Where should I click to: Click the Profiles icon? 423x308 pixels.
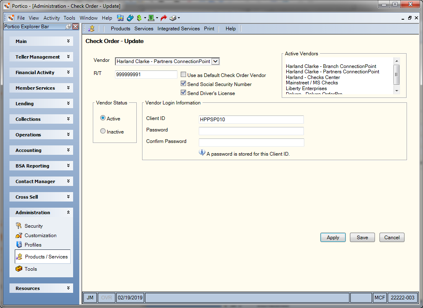18,245
